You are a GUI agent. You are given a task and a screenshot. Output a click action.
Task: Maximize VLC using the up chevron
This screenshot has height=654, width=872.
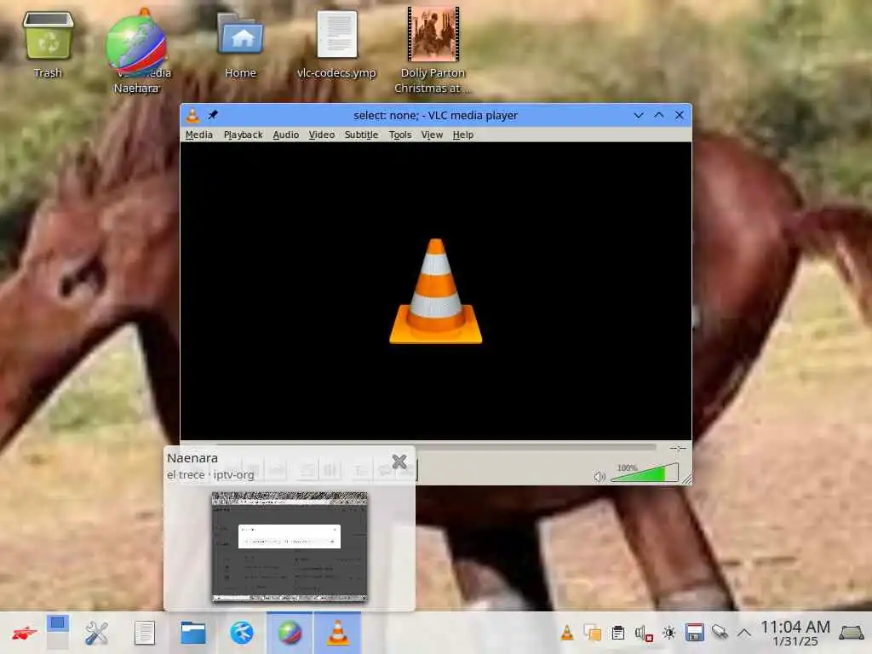click(x=659, y=115)
